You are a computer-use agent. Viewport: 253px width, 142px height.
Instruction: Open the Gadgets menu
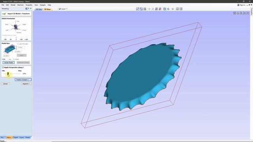pos(43,5)
